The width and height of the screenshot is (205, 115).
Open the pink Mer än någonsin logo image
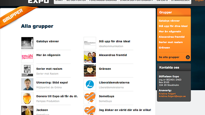tap(27, 57)
